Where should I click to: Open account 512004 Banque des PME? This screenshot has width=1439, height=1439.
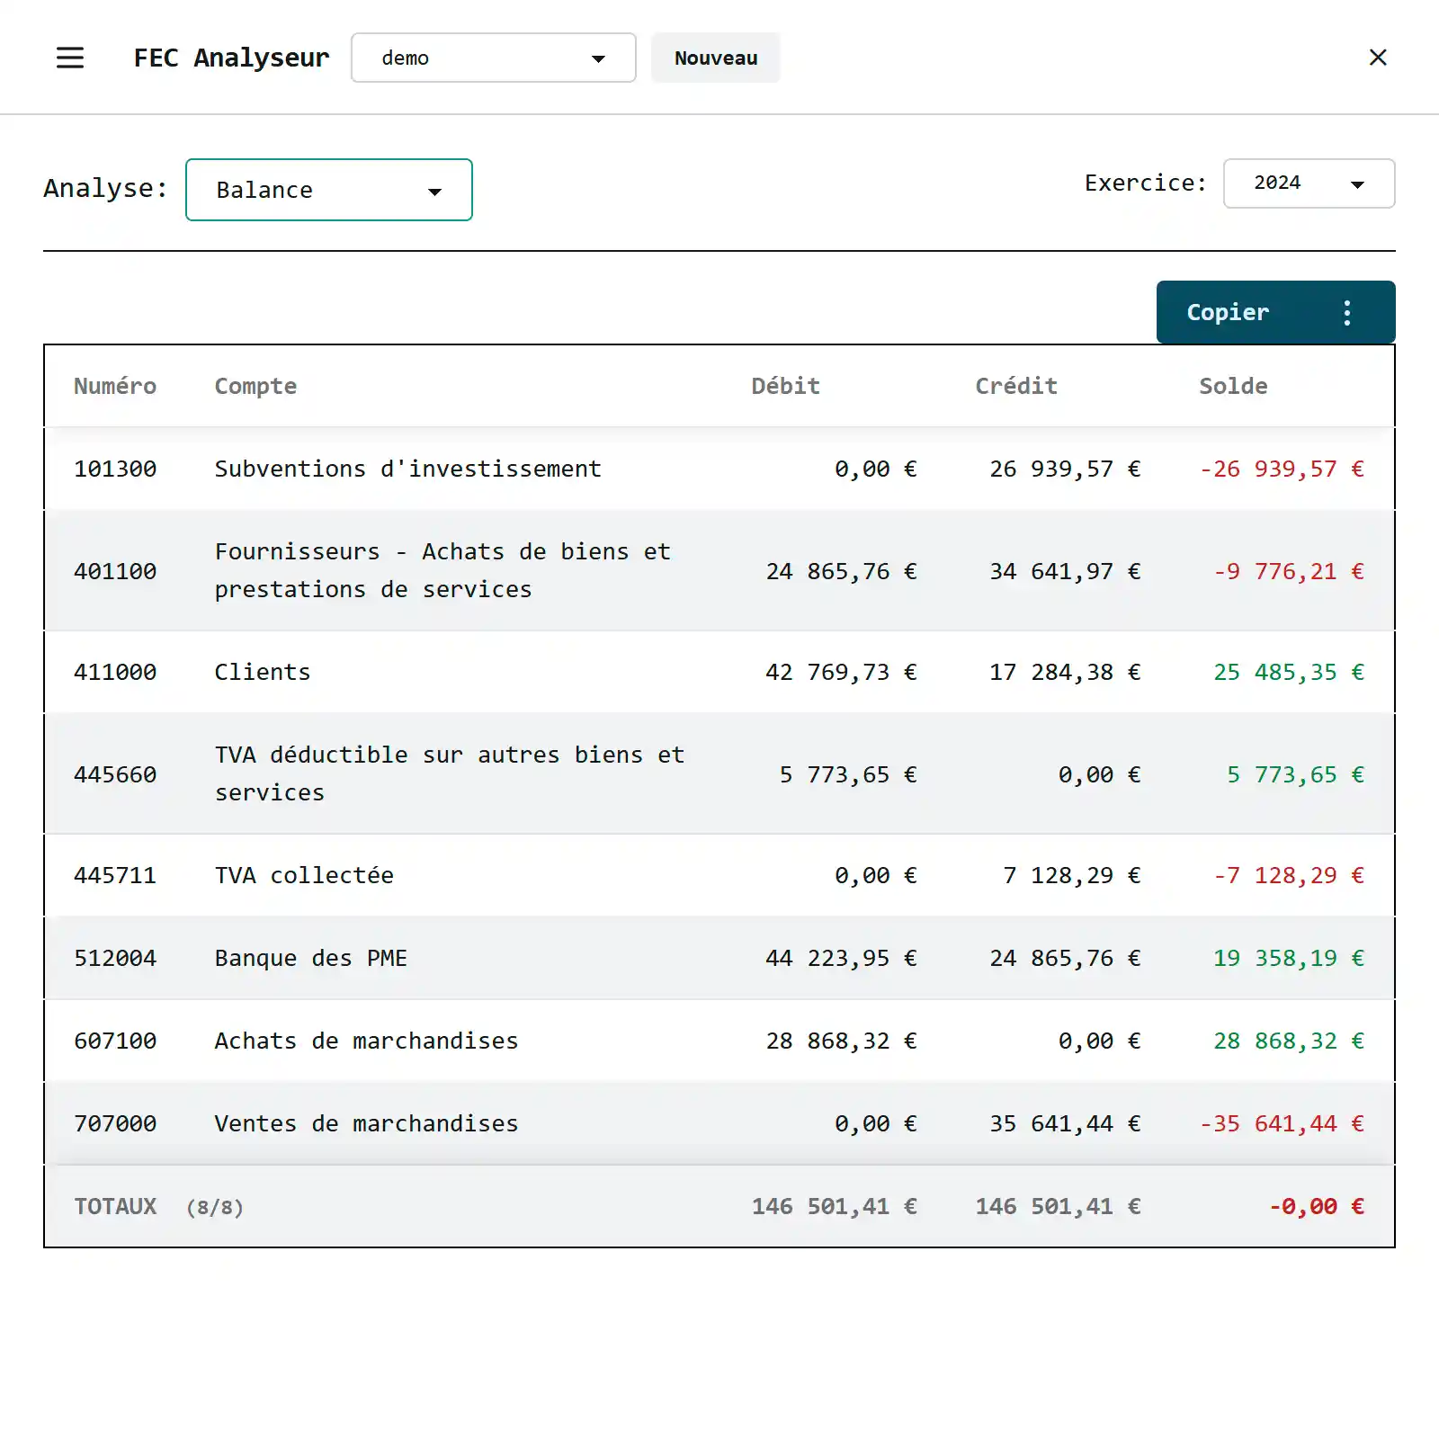point(310,958)
